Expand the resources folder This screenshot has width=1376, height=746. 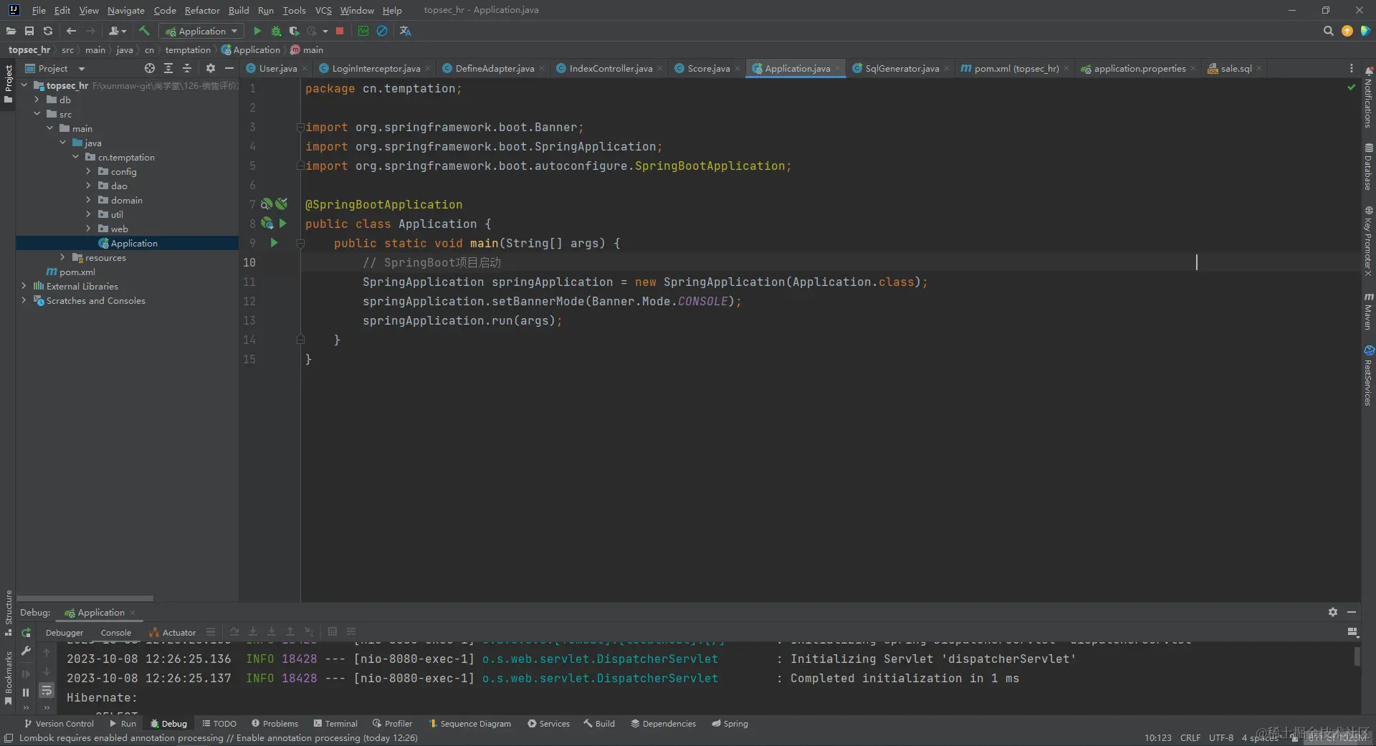click(62, 257)
